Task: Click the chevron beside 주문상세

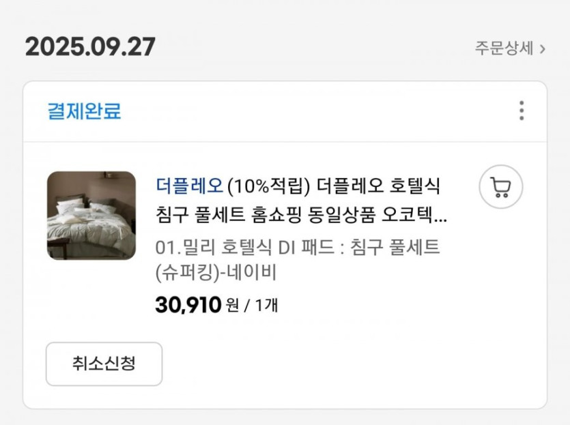Action: tap(543, 49)
